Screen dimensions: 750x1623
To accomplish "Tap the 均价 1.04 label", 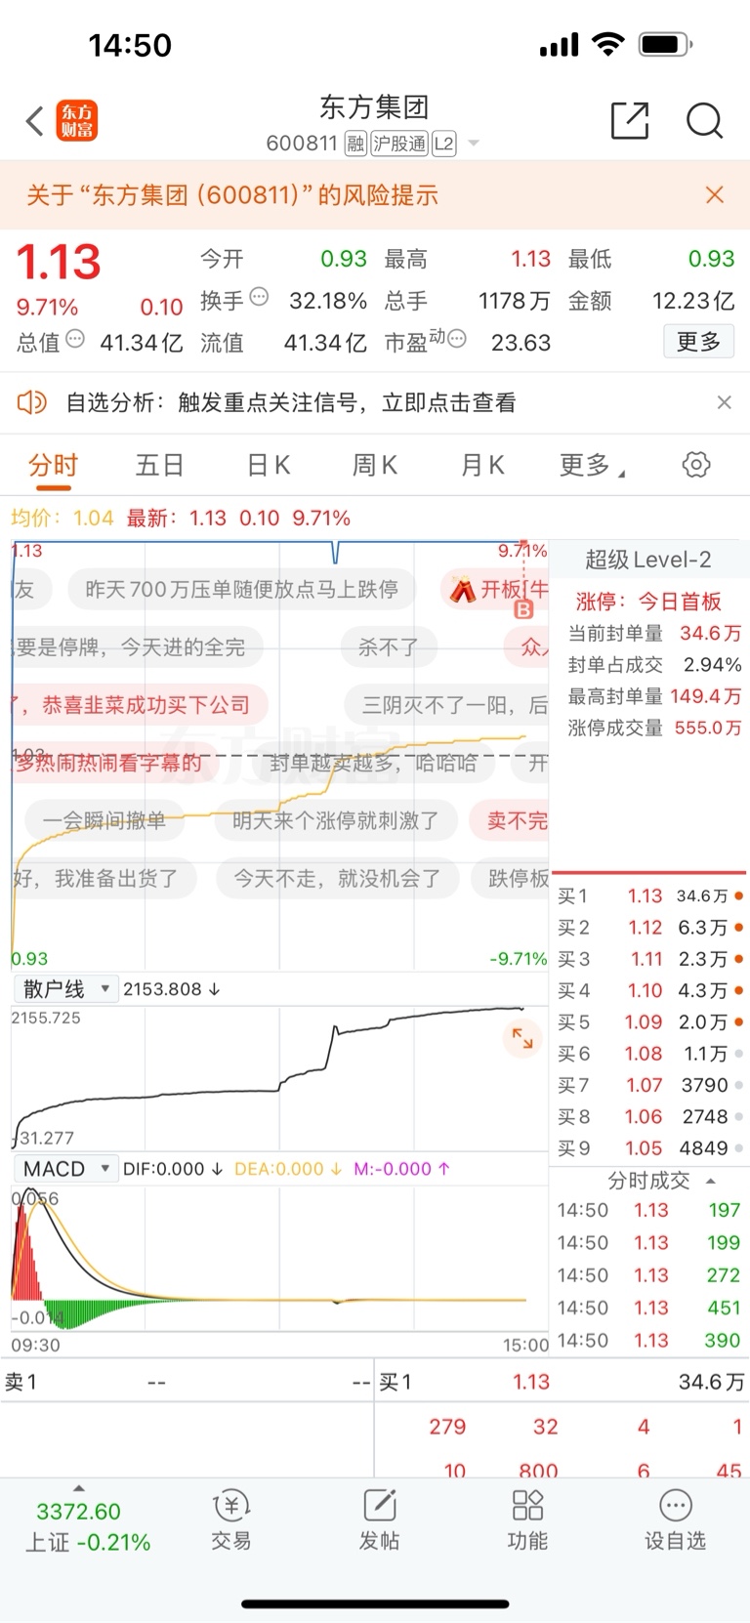I will tap(62, 518).
